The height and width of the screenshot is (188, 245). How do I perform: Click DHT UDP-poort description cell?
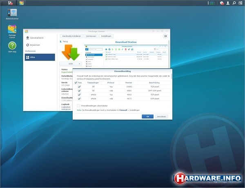click(155, 91)
